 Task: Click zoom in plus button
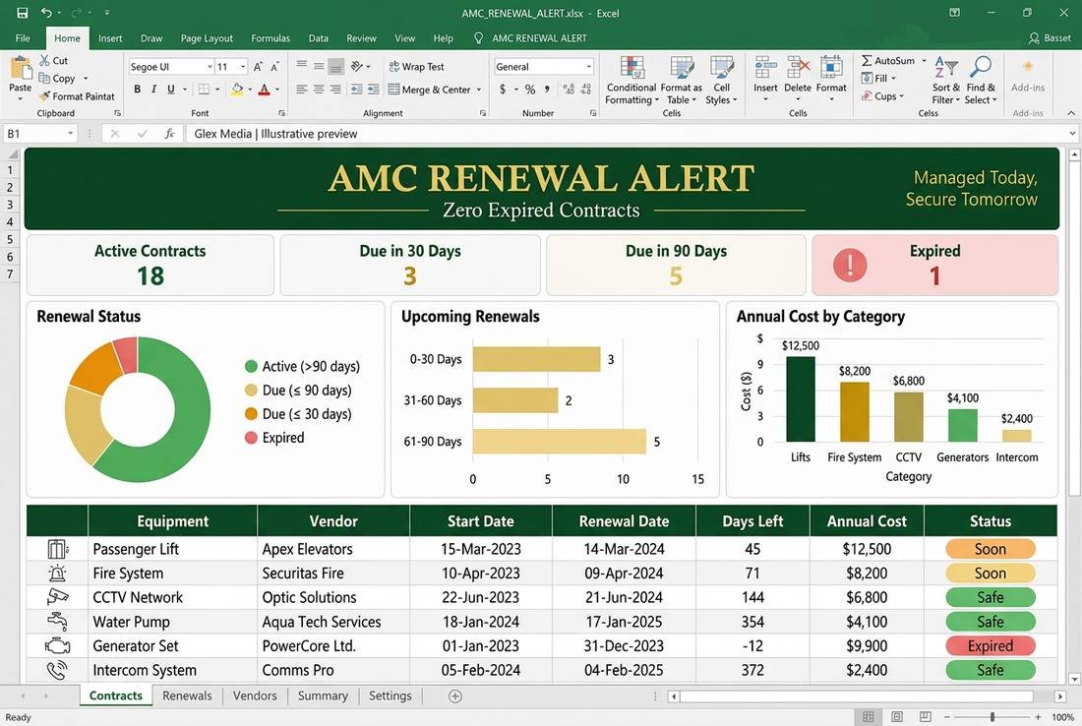click(x=1038, y=717)
